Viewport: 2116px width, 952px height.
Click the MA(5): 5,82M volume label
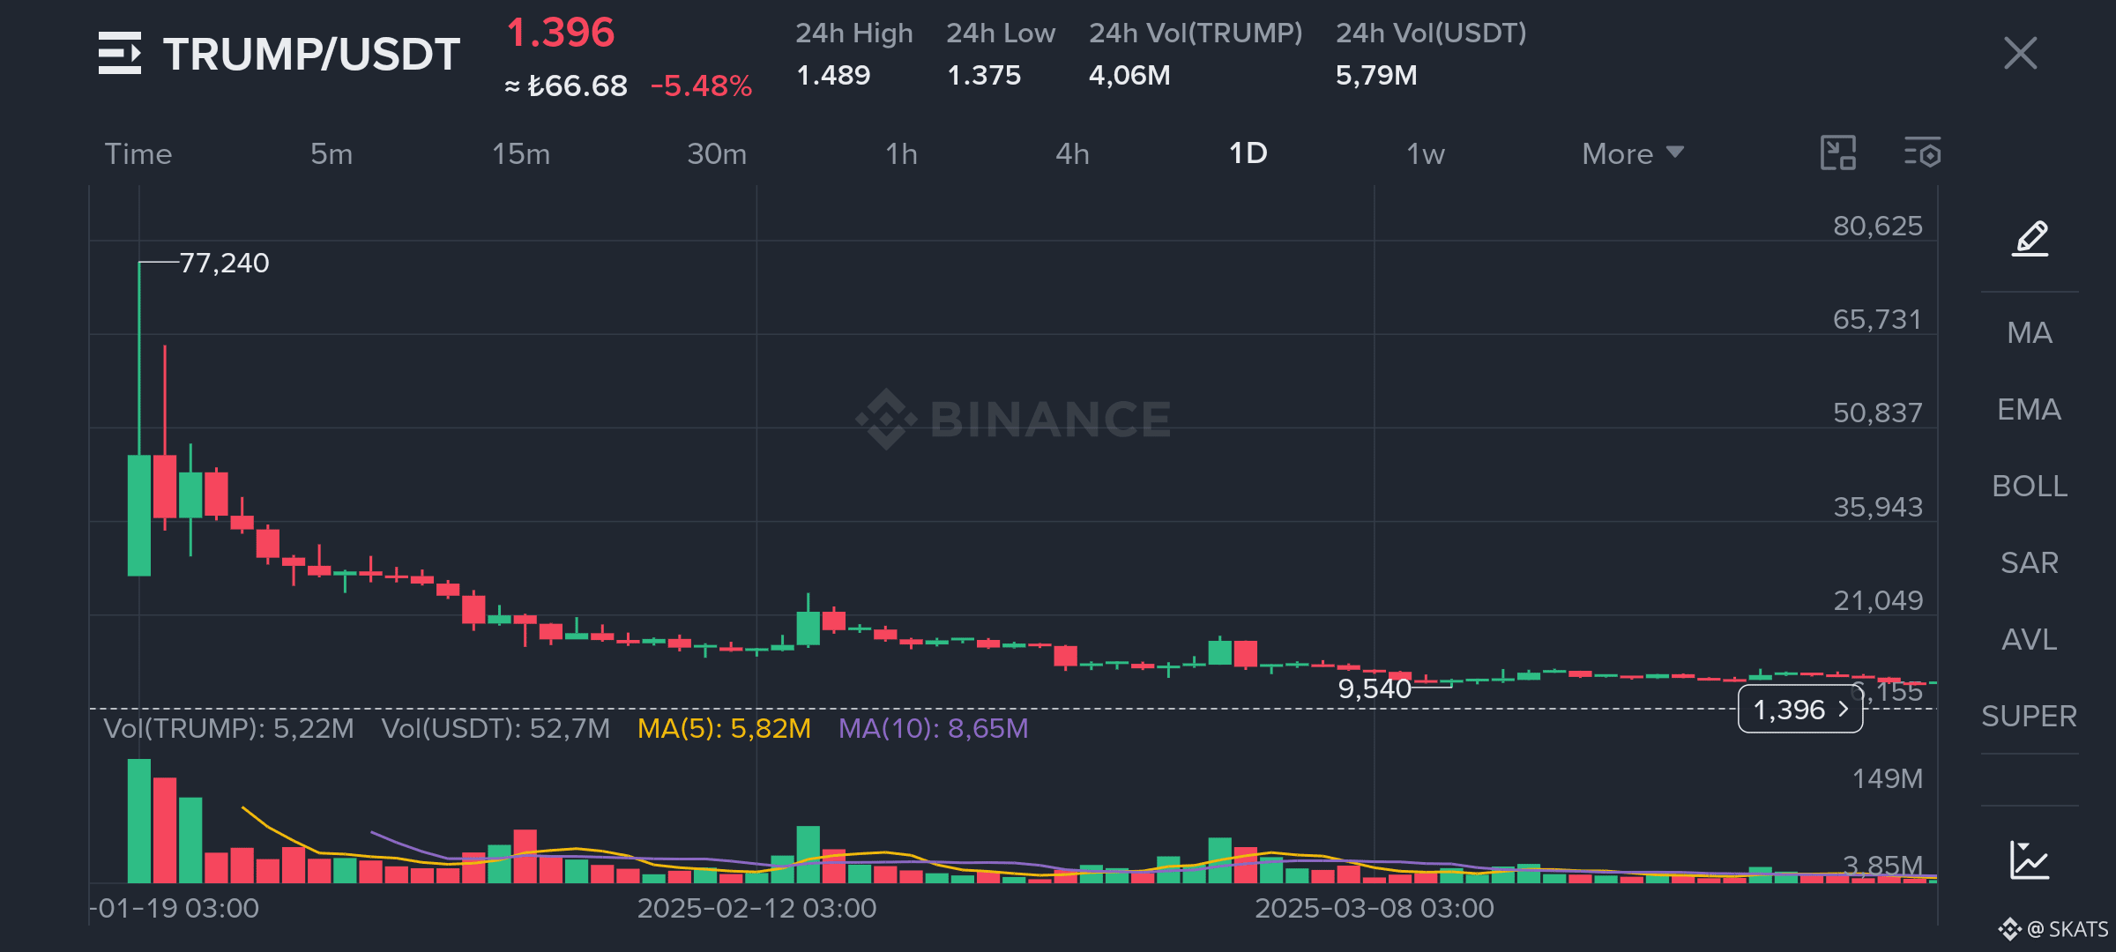click(724, 729)
